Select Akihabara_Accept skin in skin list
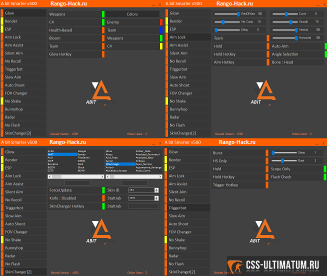Viewport: 327px width, 276px height. 116,170
